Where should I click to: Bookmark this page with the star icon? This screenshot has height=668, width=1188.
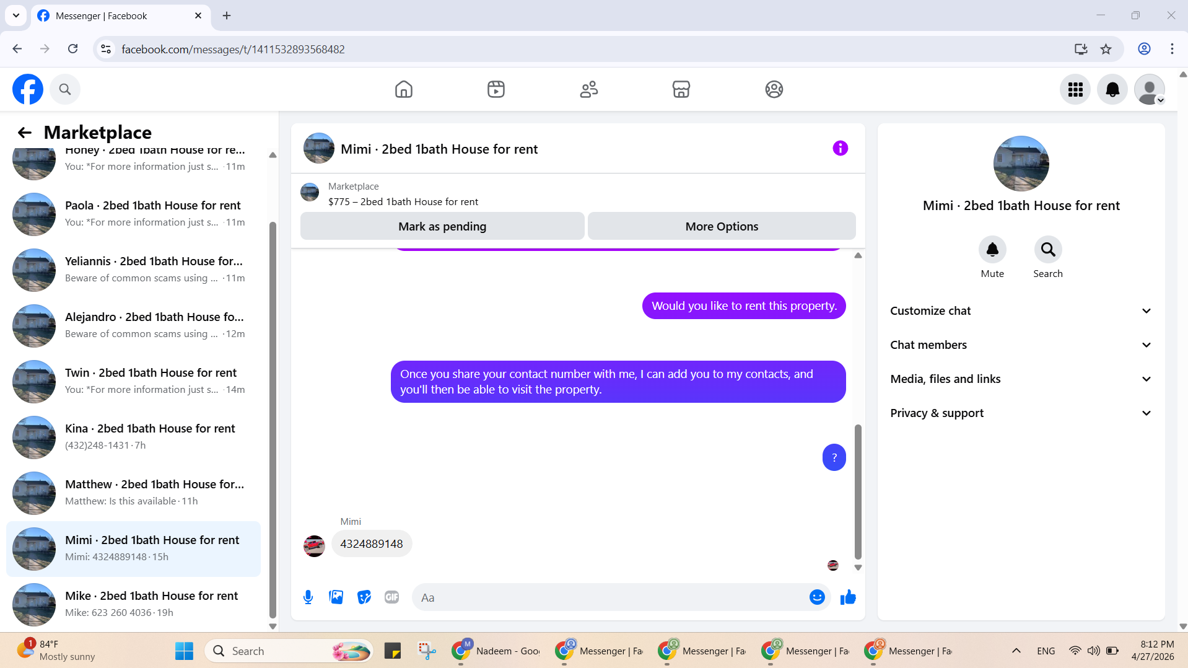tap(1106, 49)
